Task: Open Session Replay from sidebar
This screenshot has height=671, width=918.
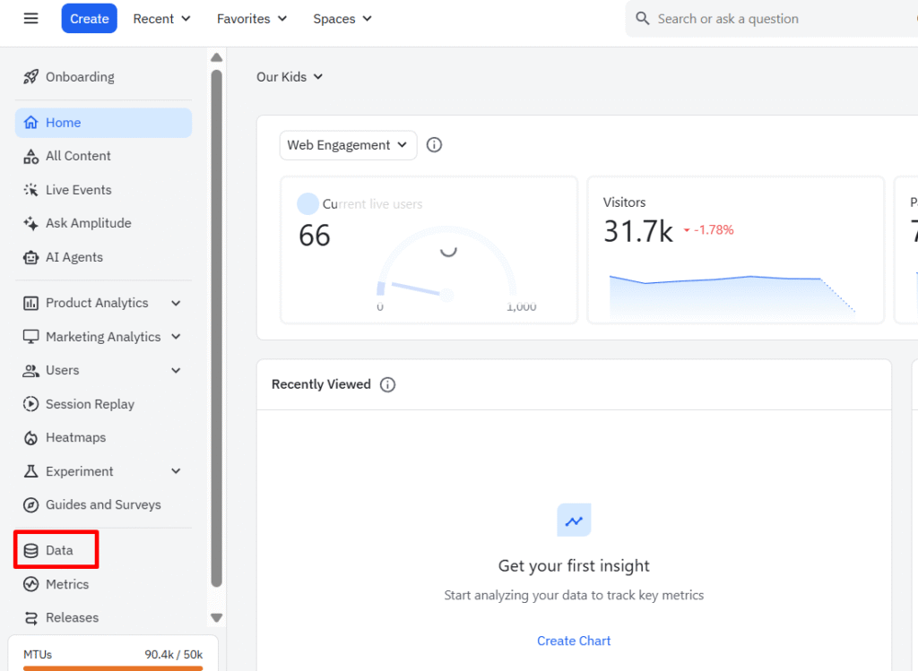Action: [x=90, y=404]
